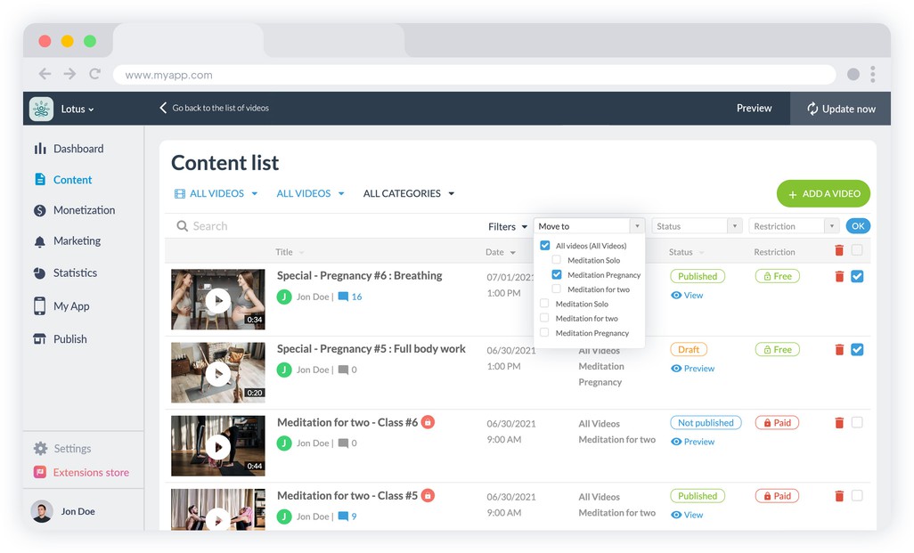Uncheck the Meditation Pregnancy subcategory checkbox
The height and width of the screenshot is (553, 914).
point(557,275)
